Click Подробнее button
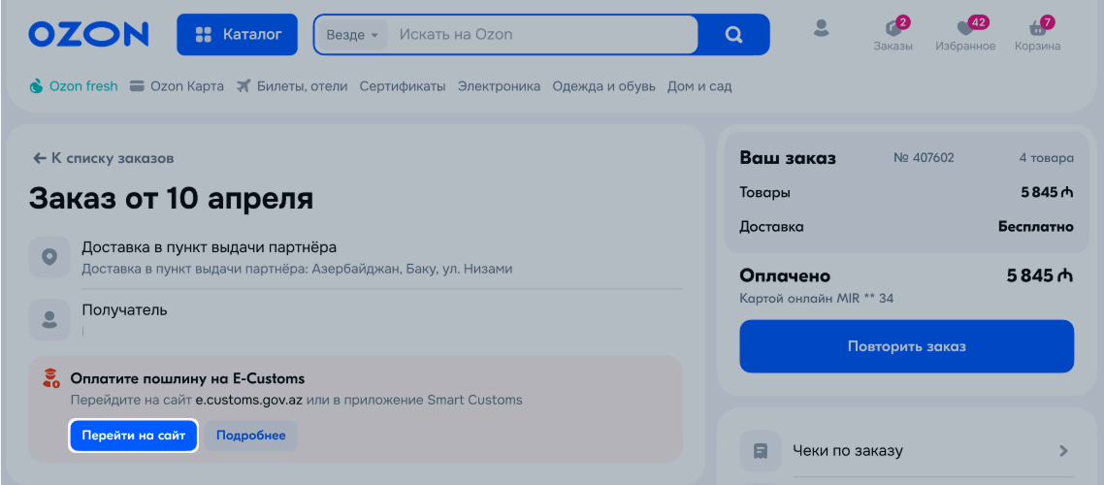Image resolution: width=1104 pixels, height=485 pixels. (250, 436)
